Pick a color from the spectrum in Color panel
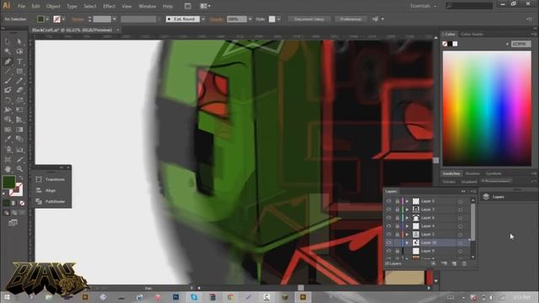 tap(487, 109)
